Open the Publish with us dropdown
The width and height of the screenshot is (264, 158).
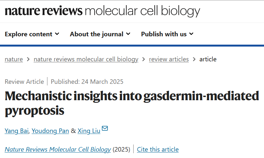click(x=167, y=34)
